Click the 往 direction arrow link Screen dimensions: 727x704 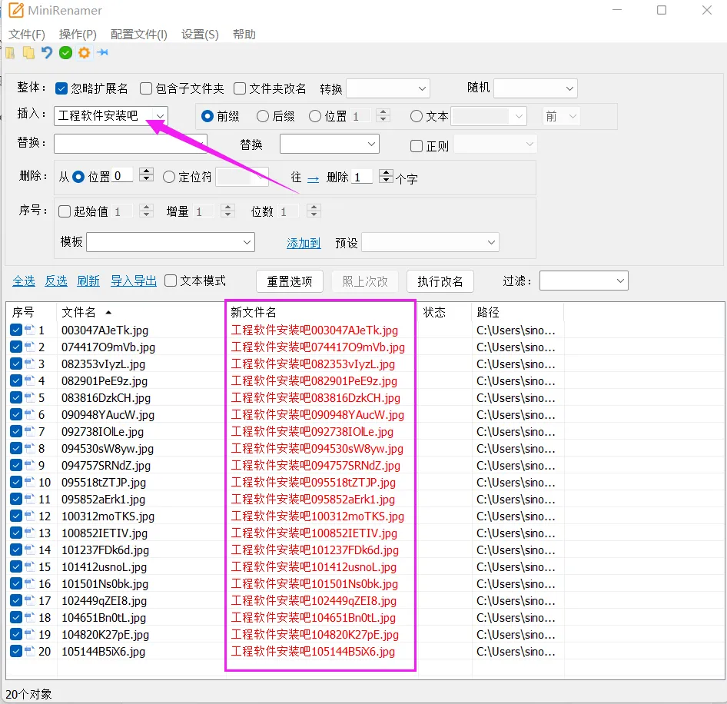click(313, 178)
